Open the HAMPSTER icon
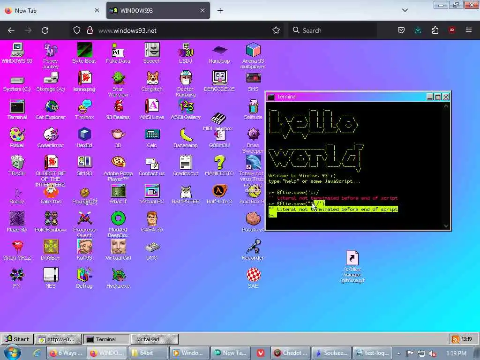Screen dimensions: 480x360 (186, 194)
